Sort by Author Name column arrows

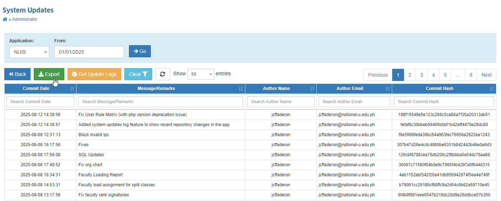coord(312,88)
